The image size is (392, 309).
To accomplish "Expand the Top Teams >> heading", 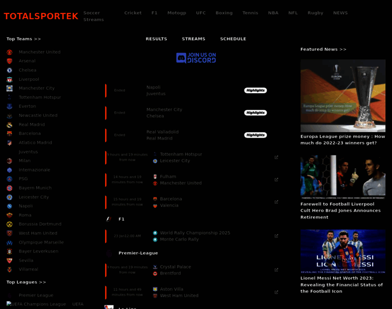I will coord(24,39).
